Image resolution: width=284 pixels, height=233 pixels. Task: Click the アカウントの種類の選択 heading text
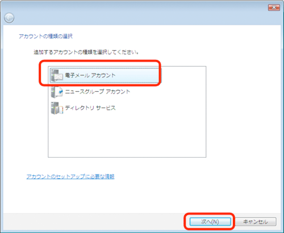(45, 36)
